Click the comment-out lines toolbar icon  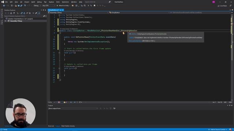coord(88,6)
